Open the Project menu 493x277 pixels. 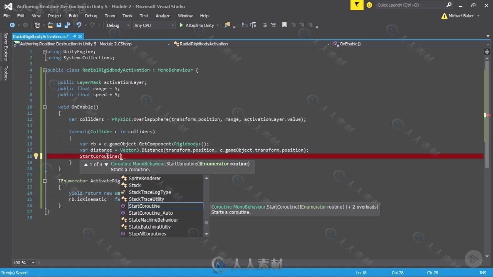coord(55,16)
